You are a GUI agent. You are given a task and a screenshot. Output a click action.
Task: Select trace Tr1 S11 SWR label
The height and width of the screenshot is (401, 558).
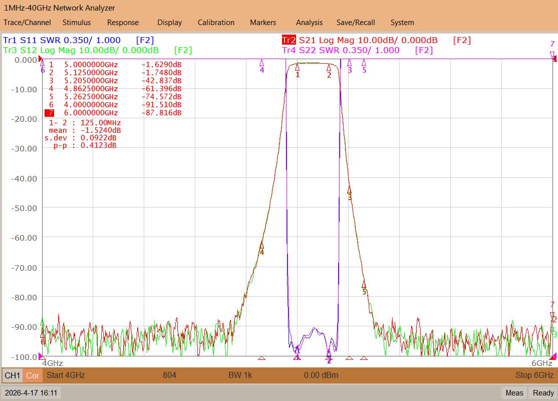78,40
